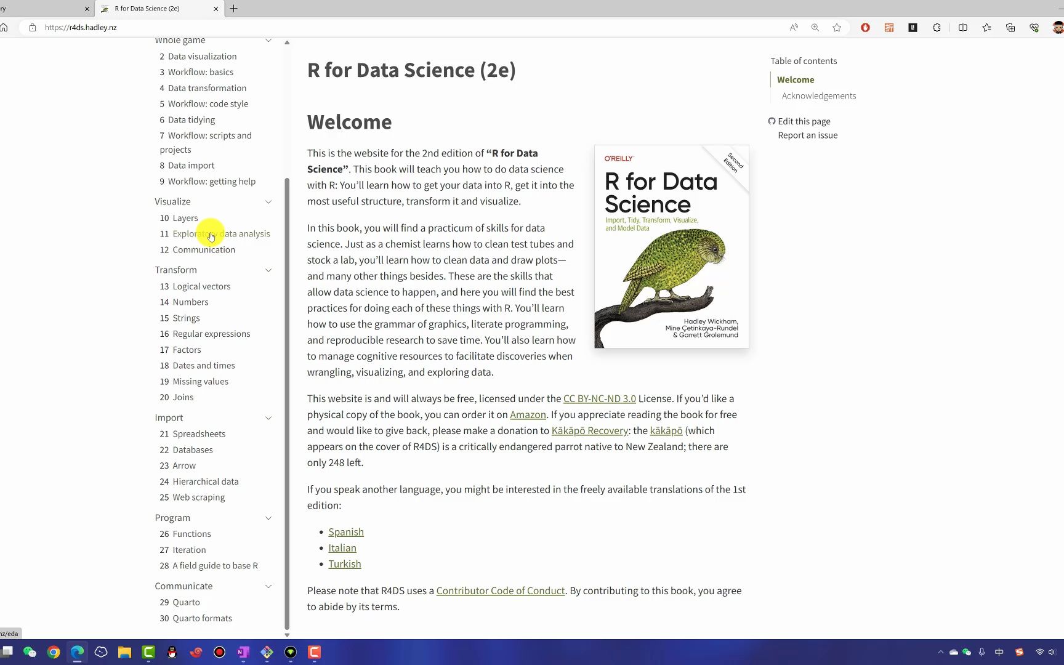Open the Kākāpō Recovery donation link
Screen dimensions: 1064x665
coord(590,431)
